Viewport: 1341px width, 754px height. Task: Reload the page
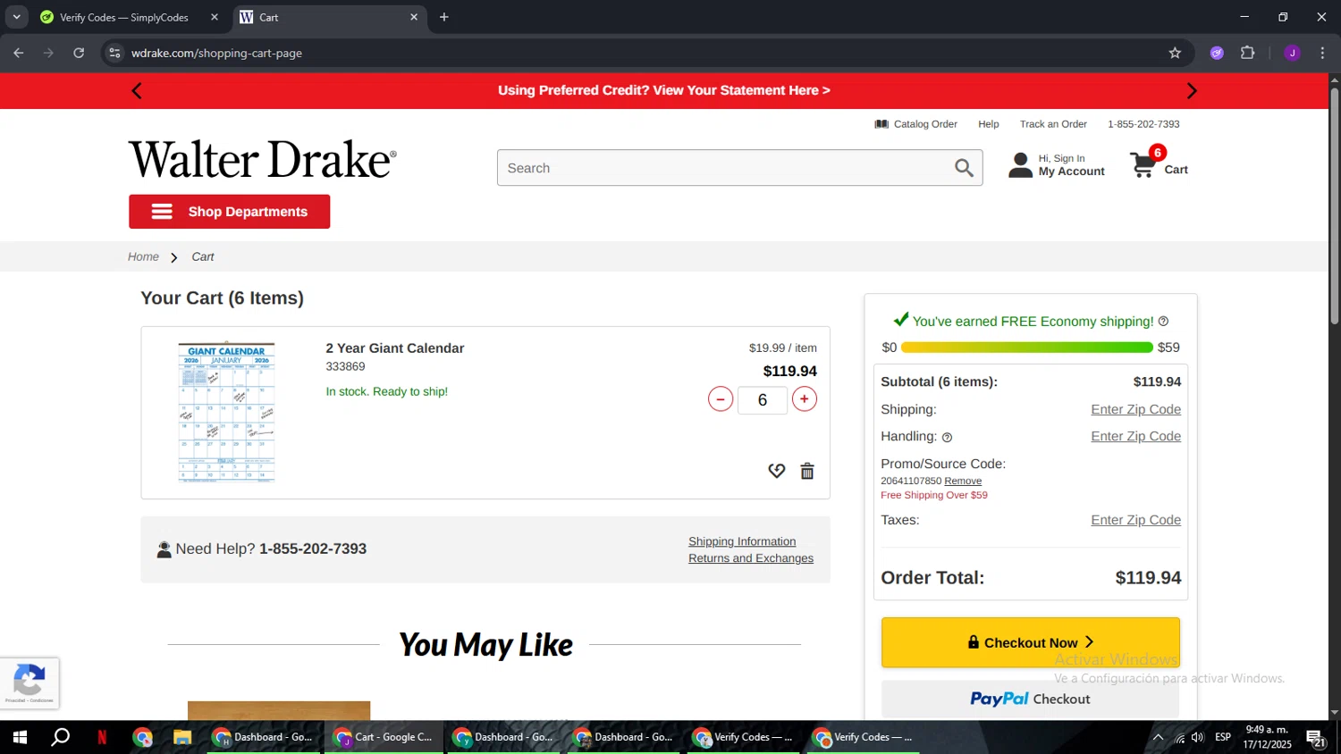click(x=79, y=53)
